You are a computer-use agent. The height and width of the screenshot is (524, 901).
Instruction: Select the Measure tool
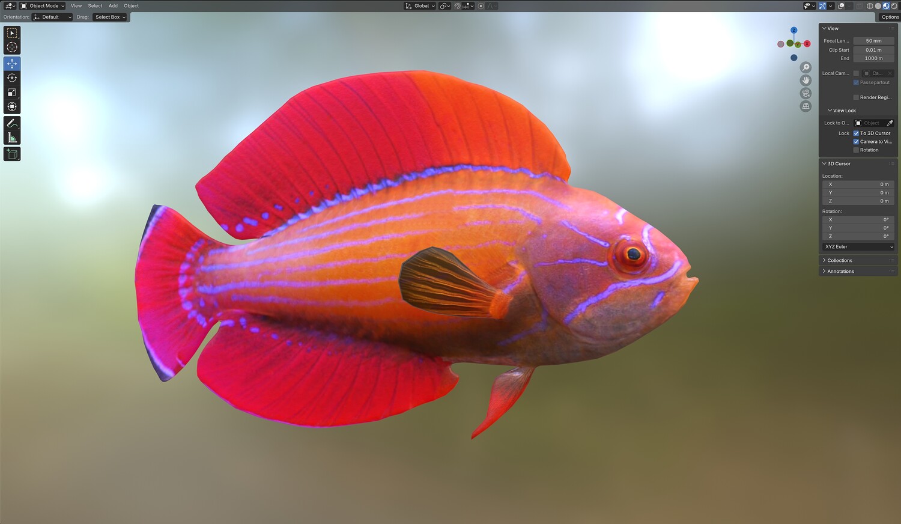[12, 138]
